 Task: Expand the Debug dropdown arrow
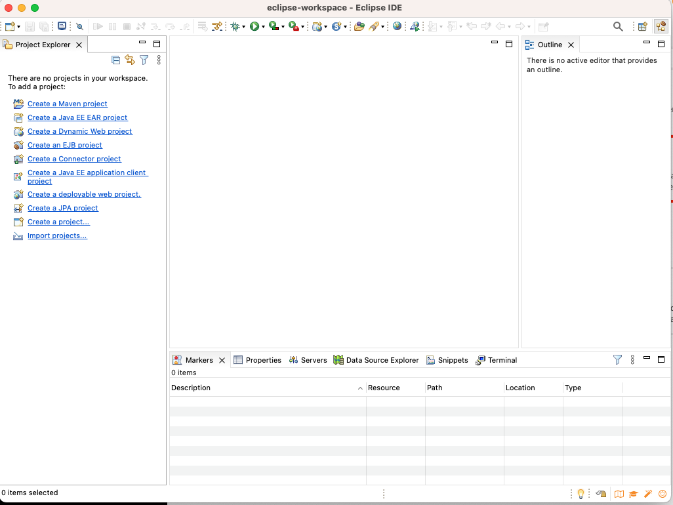coord(243,27)
